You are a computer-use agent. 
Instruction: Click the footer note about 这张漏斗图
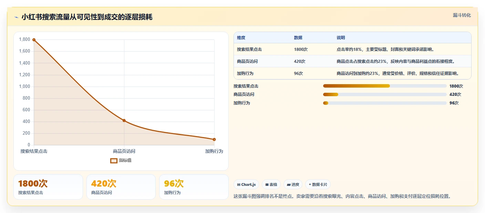342,197
